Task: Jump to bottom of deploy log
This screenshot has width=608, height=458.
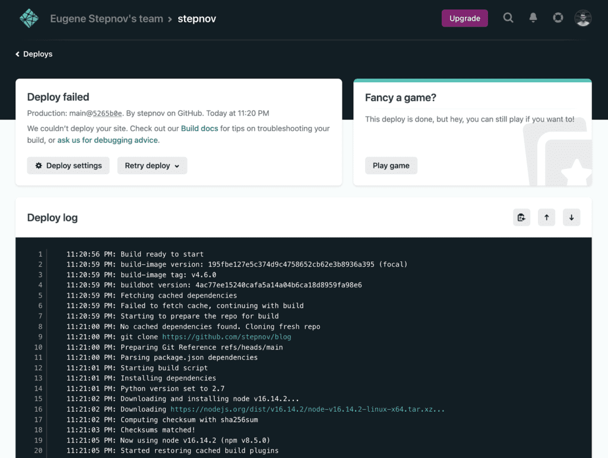Action: [x=571, y=217]
